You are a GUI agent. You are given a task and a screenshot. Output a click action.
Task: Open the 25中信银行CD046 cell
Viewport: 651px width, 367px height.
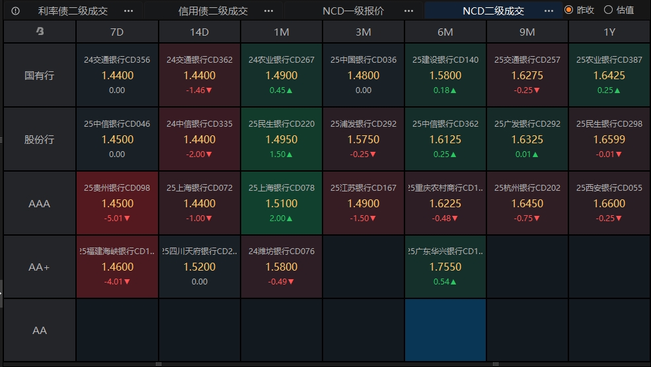click(117, 139)
